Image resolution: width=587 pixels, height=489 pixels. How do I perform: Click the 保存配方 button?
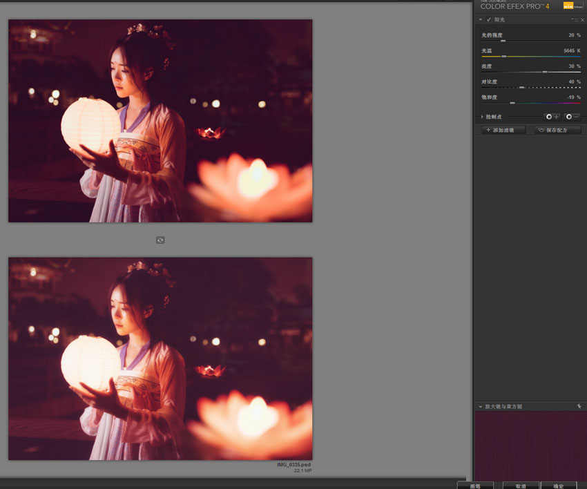click(x=557, y=130)
